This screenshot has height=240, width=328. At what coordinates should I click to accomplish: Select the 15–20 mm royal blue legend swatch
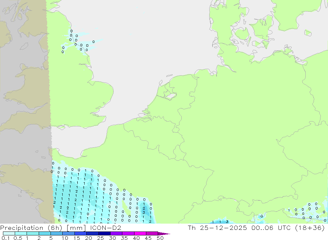[x=81, y=233]
